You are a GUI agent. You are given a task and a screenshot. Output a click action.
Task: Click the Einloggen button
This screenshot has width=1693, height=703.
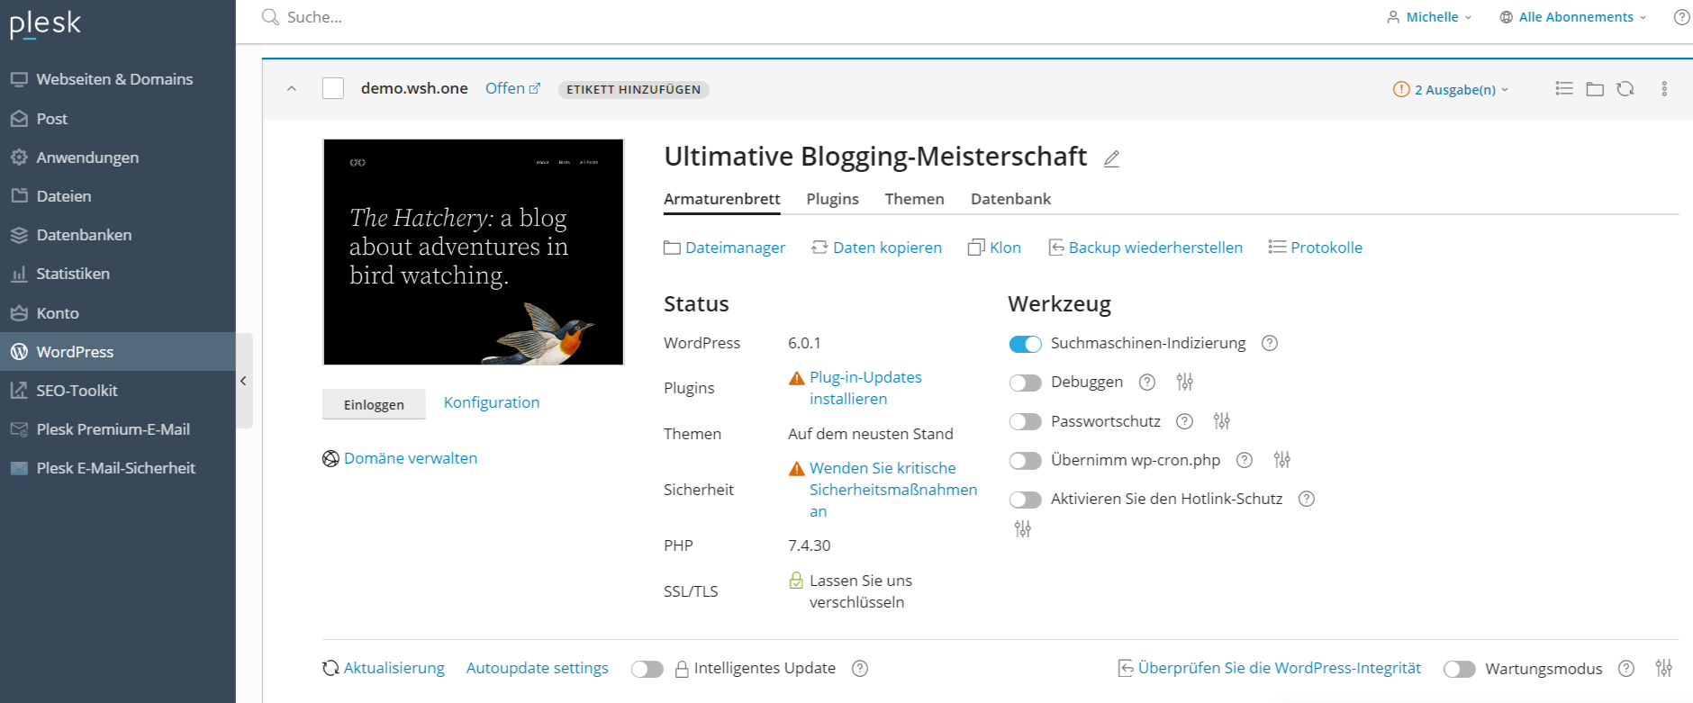point(374,404)
